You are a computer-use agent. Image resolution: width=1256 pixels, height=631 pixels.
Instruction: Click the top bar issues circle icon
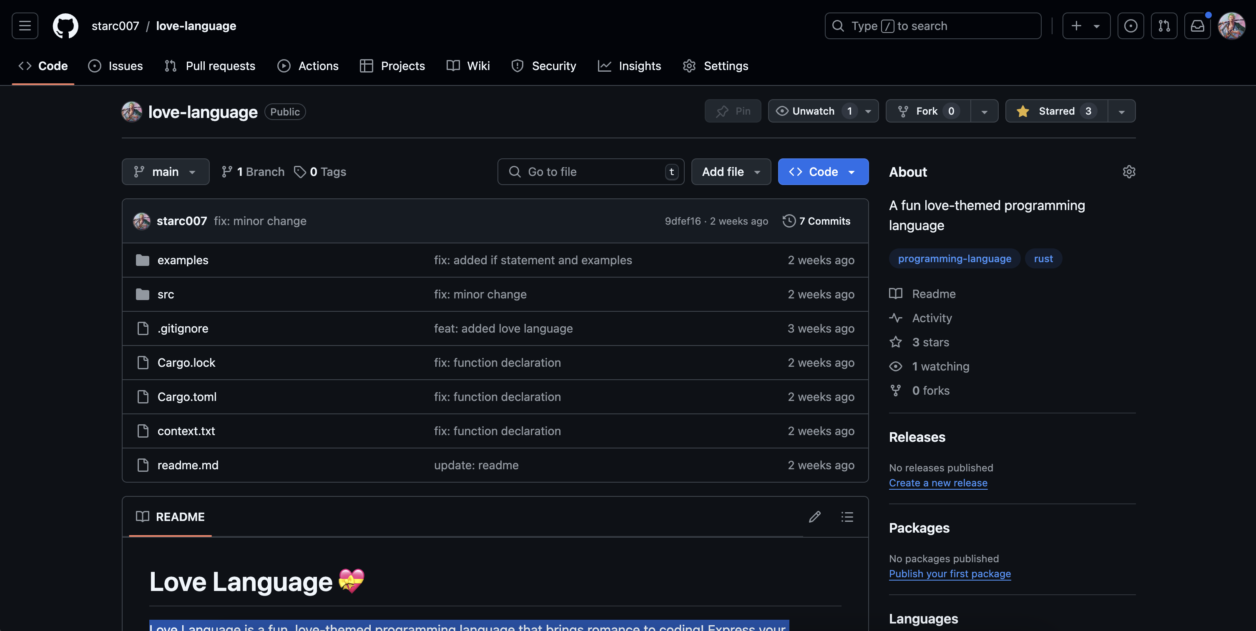click(1130, 26)
